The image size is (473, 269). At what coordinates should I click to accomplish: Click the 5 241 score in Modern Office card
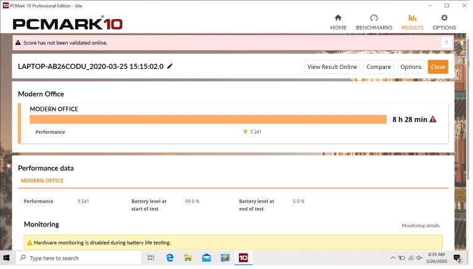[x=256, y=132]
